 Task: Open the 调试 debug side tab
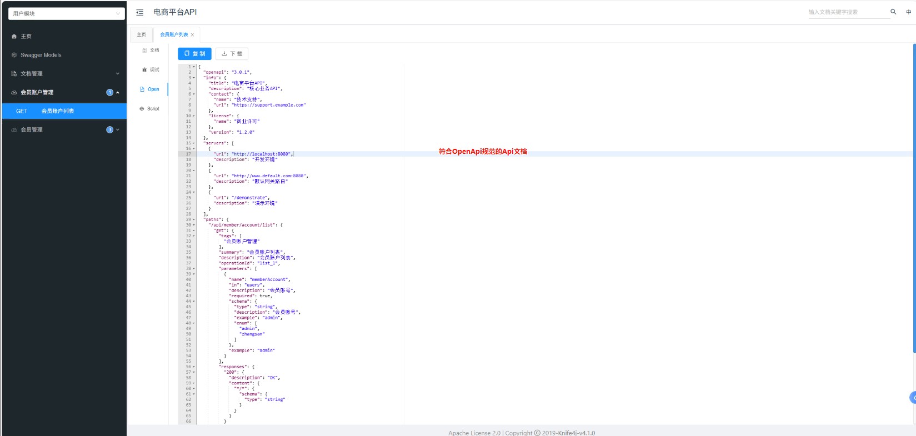151,70
